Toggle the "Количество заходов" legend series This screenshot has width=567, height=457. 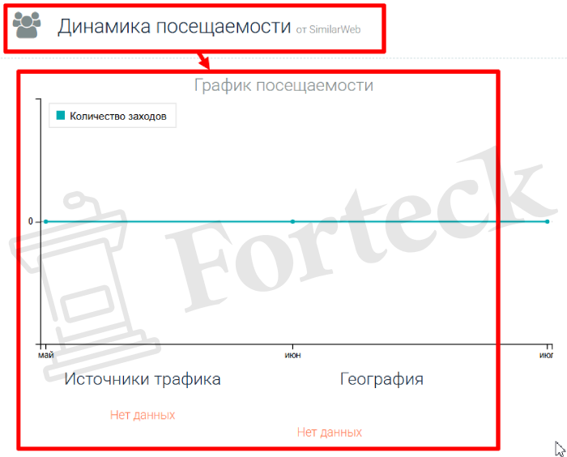point(117,116)
